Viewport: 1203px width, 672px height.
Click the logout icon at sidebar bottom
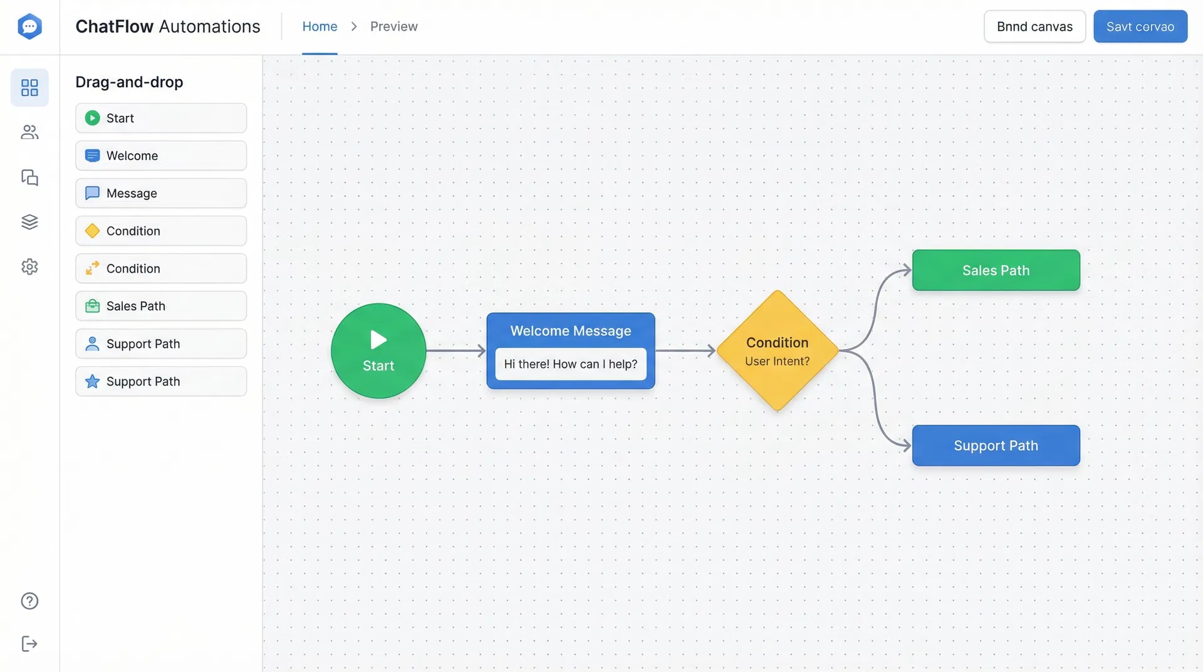point(29,643)
